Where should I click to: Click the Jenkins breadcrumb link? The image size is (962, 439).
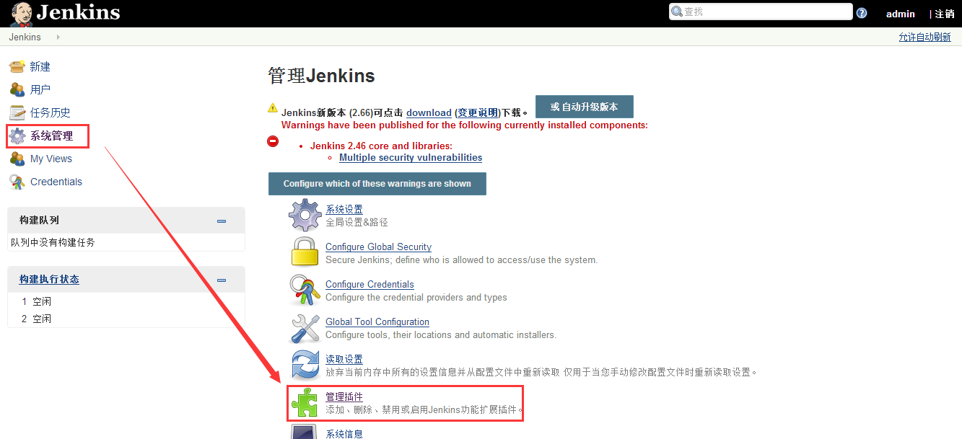point(25,37)
